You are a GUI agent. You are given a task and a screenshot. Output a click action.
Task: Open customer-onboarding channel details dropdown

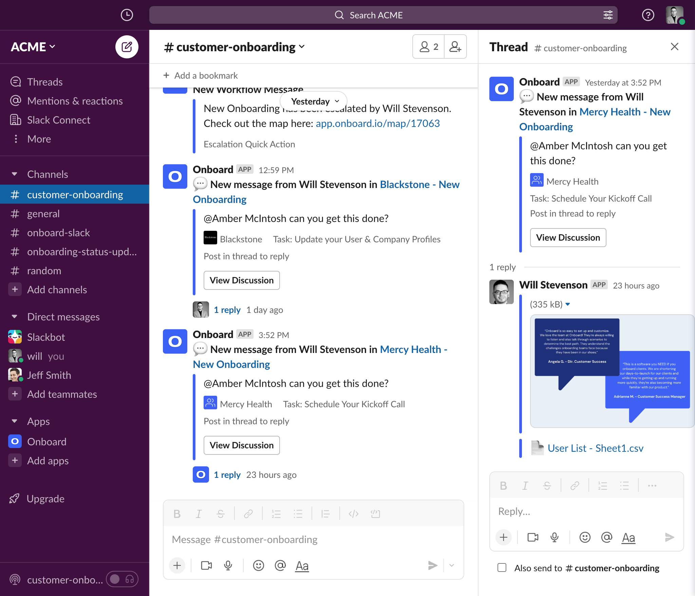(235, 47)
